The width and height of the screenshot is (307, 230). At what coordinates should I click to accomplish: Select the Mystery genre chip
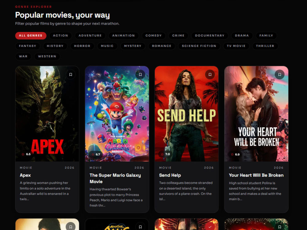pyautogui.click(x=133, y=46)
